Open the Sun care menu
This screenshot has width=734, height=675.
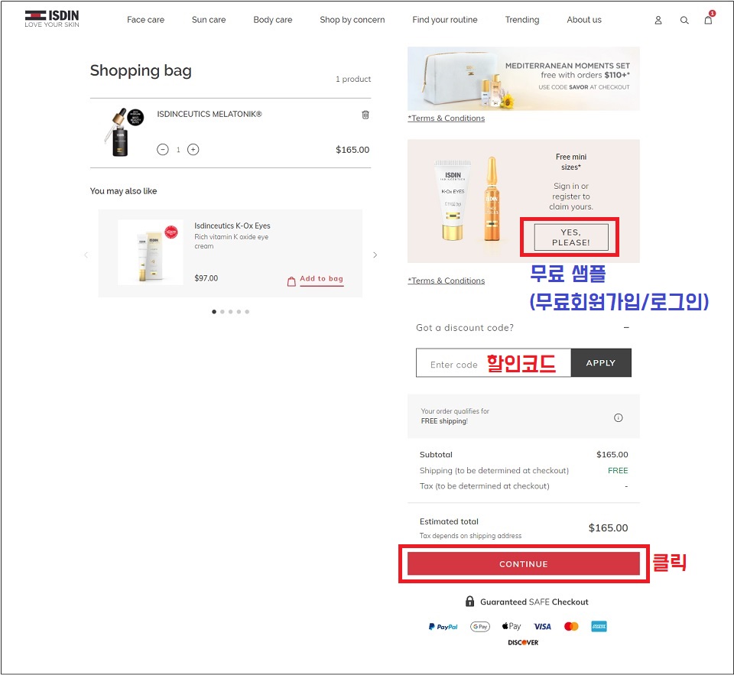pyautogui.click(x=209, y=20)
